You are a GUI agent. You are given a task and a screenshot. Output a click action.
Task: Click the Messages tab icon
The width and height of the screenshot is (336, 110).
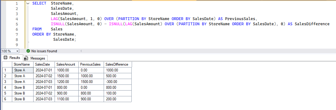point(26,58)
